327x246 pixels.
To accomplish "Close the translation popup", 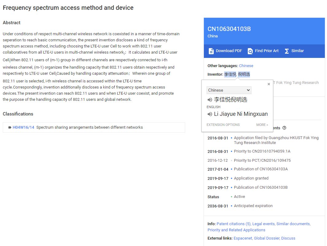I will coord(269,84).
